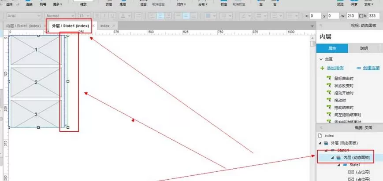Select placeholder 1 on canvas
Screen dimensions: 383x181
click(x=36, y=50)
